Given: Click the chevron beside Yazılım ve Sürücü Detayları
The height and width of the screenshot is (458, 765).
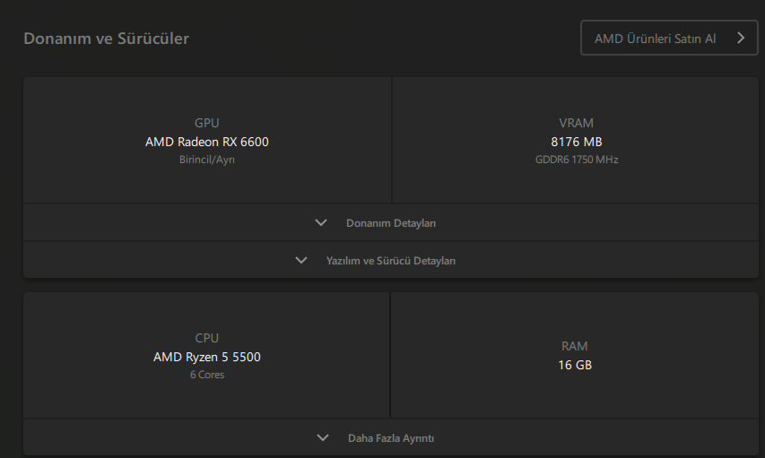Looking at the screenshot, I should [x=301, y=261].
